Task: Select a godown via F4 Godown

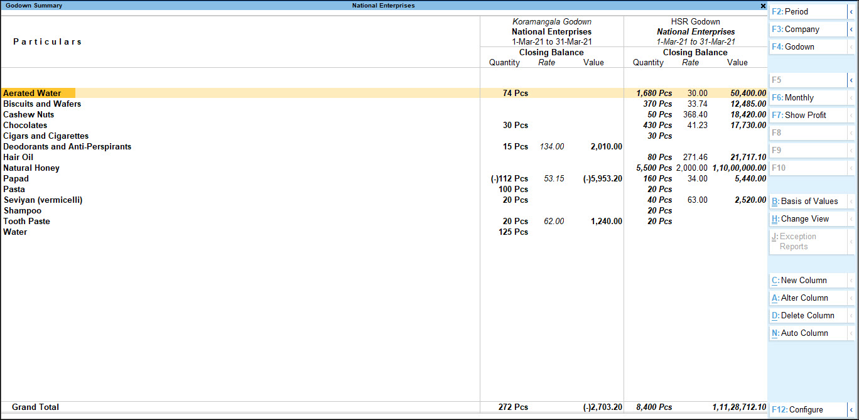Action: coord(807,46)
